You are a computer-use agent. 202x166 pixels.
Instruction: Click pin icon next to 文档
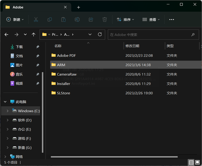click(x=38, y=56)
